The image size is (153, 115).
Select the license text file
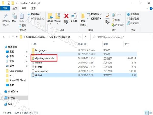[x=84, y=67]
